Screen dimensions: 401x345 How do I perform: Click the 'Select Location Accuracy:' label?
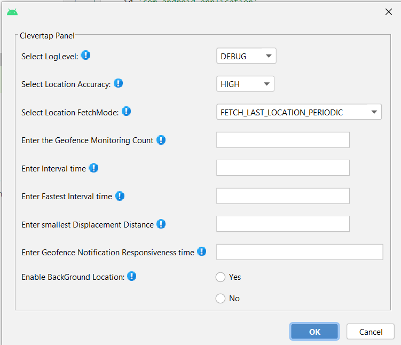click(66, 84)
